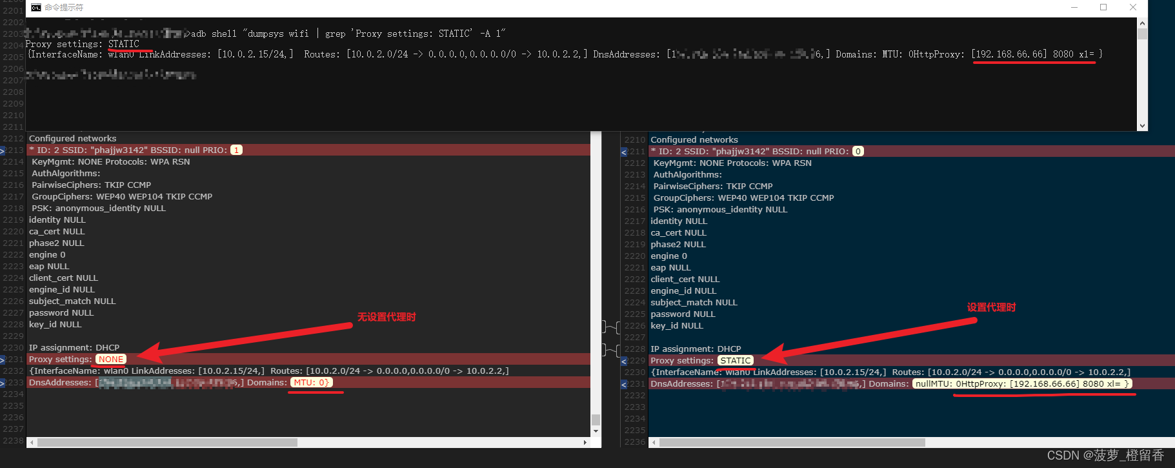Click the diff marker at left line 2213
The height and width of the screenshot is (468, 1175).
(x=3, y=150)
